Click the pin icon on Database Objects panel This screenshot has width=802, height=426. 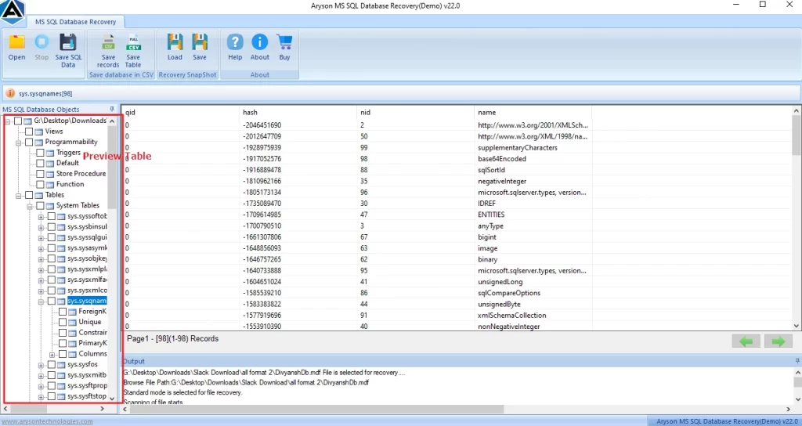[x=112, y=109]
